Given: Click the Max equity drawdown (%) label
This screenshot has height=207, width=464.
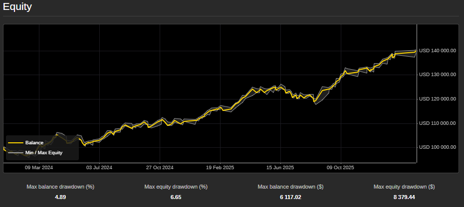Looking at the screenshot, I should coord(176,187).
